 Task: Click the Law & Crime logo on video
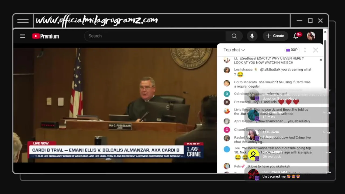[x=194, y=151]
